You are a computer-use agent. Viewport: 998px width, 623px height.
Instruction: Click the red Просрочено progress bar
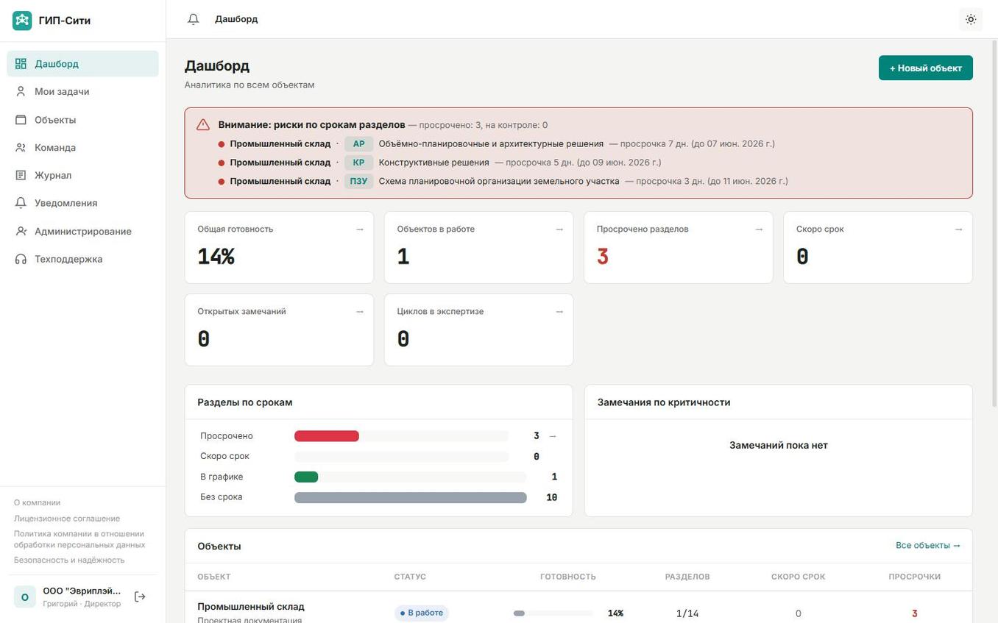[x=327, y=436]
